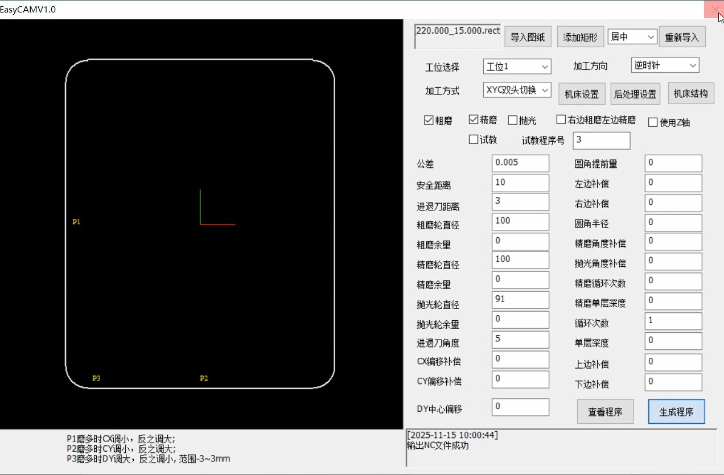This screenshot has width=724, height=475.
Task: Enable the 使用Z轴 (Use Z-axis) checkbox
Action: click(x=653, y=122)
